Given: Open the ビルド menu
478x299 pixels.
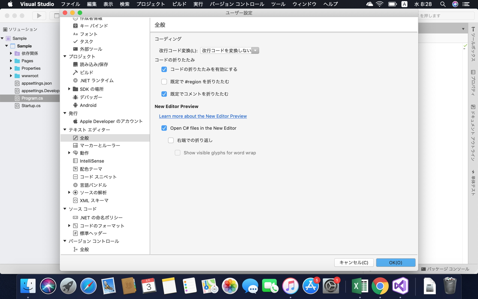Looking at the screenshot, I should click(x=179, y=4).
